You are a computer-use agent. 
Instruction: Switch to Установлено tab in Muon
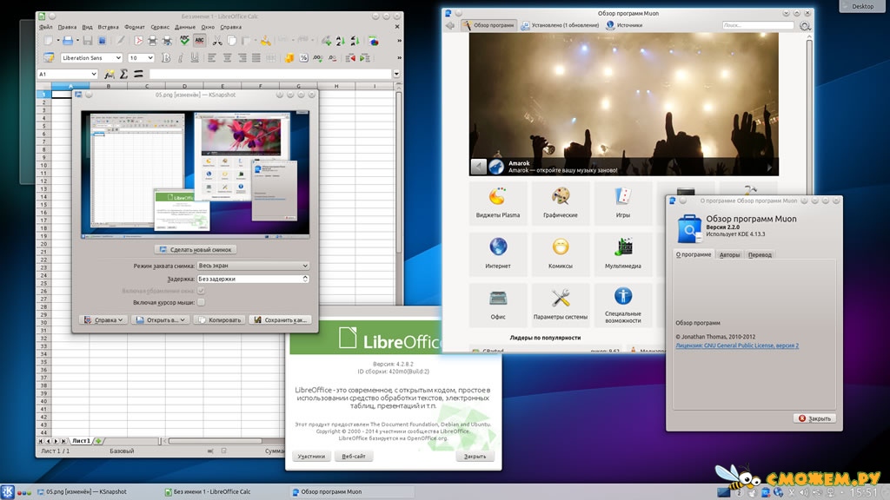561,25
